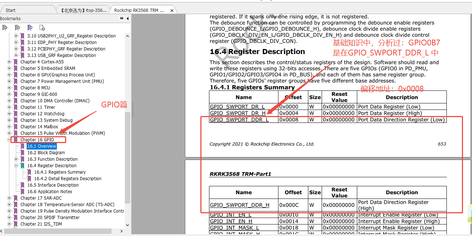Screen dimensions: 472x236
Task: Follow the GPIO_INT_MASK_L register link
Action: pyautogui.click(x=234, y=228)
